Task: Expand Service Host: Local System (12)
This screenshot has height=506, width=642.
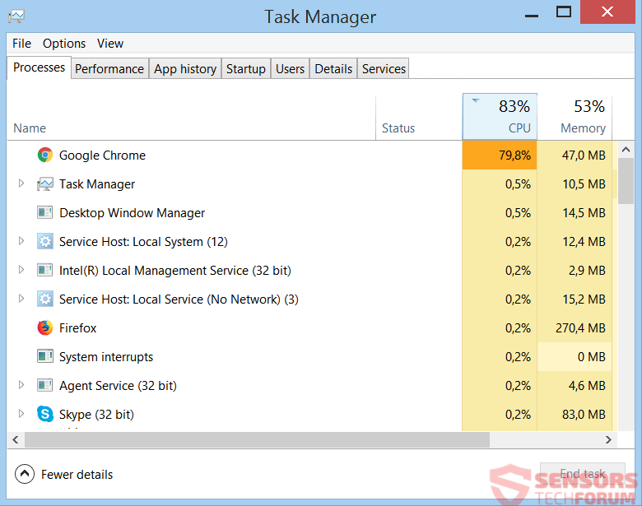Action: 21,241
